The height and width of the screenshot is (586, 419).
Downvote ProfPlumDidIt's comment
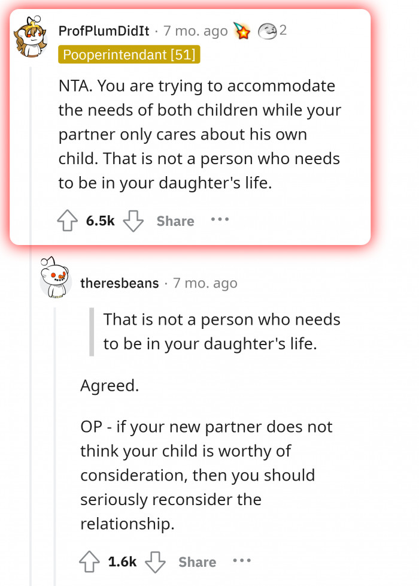(x=134, y=221)
